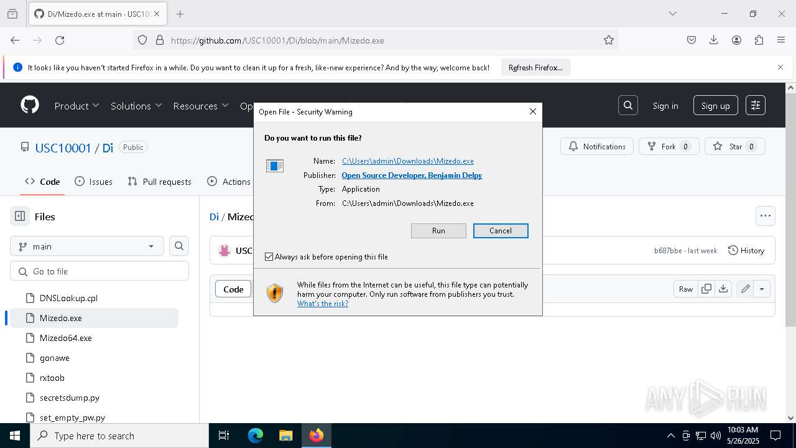Download raw file icon

pos(723,289)
